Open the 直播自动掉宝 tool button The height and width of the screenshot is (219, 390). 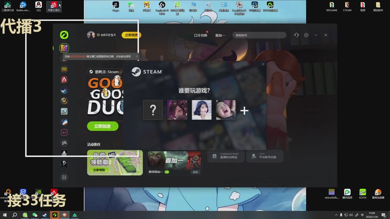tap(226, 156)
